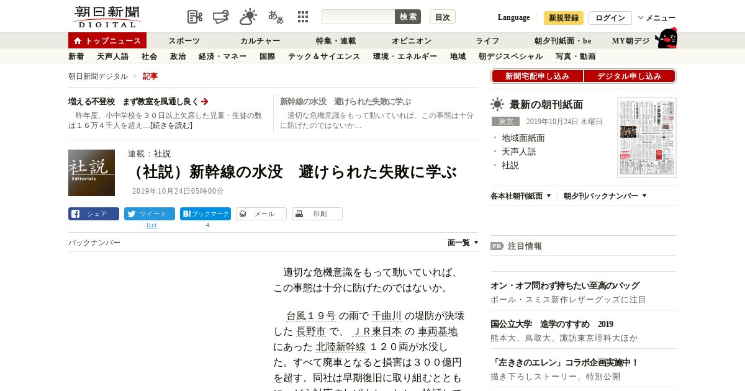Select 政治 in the sub navigation

[x=178, y=56]
